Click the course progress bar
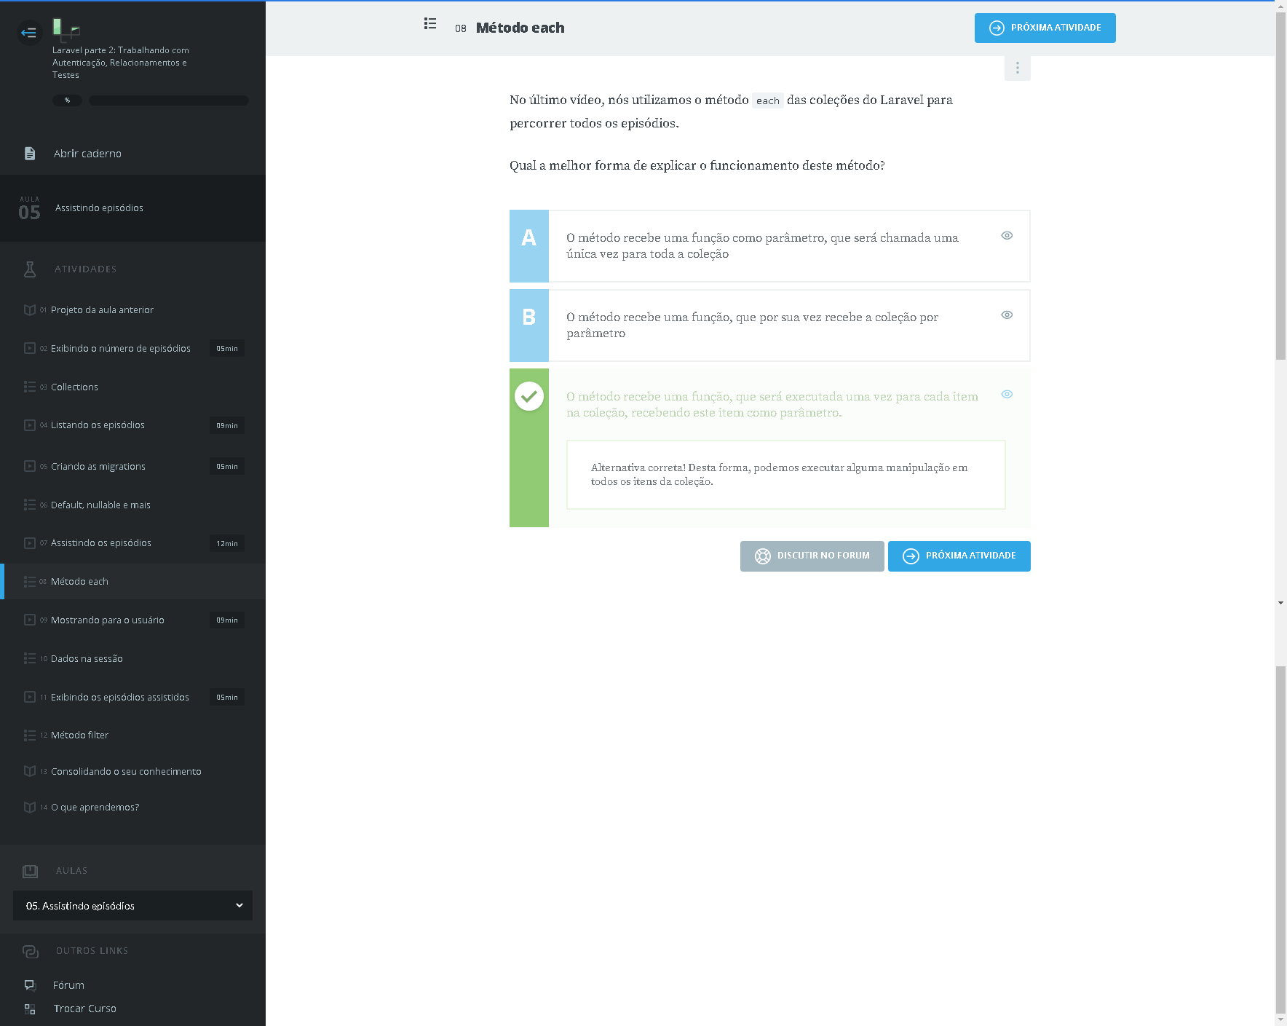Viewport: 1287px width, 1026px height. click(x=168, y=100)
